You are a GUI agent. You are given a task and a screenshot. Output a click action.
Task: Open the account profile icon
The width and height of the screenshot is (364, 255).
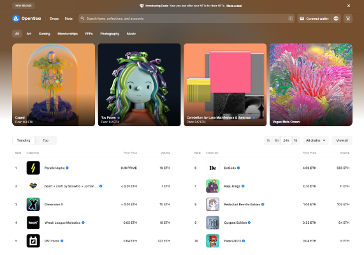coord(336,18)
